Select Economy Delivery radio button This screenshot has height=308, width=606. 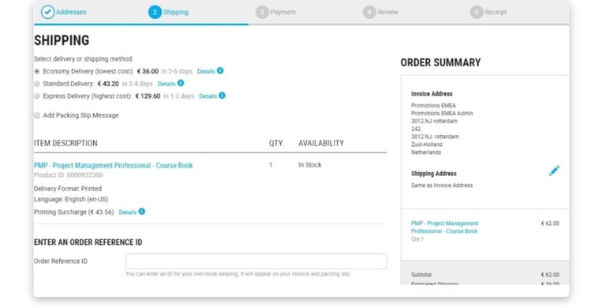(x=37, y=71)
